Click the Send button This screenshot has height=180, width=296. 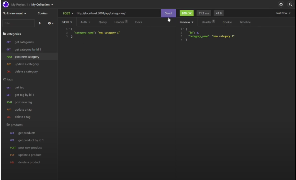click(168, 13)
